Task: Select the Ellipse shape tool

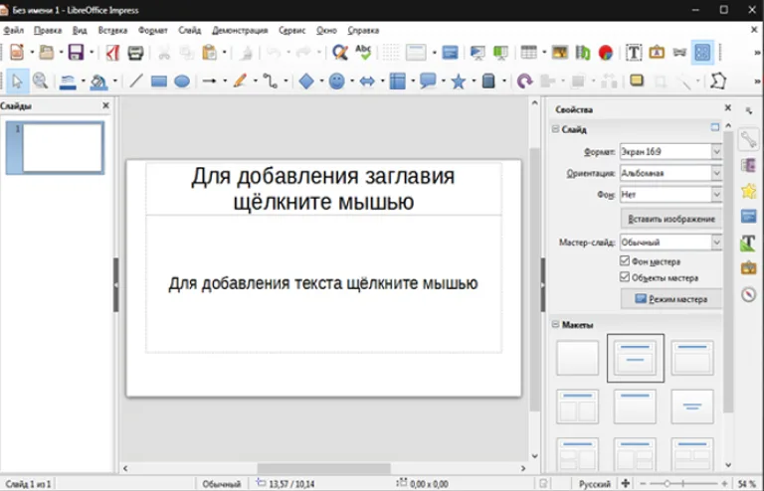Action: tap(182, 82)
